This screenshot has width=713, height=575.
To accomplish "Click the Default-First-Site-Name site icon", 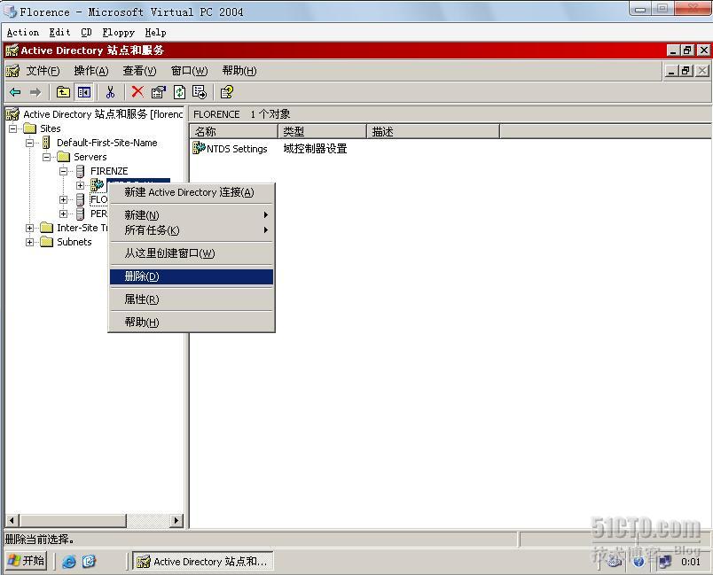I will tap(46, 143).
